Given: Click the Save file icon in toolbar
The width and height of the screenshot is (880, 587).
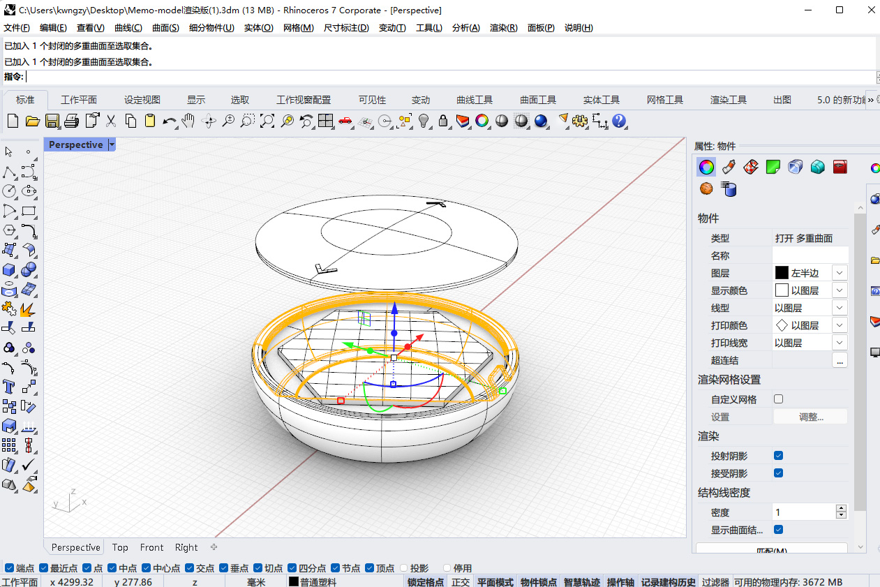Looking at the screenshot, I should pos(52,121).
